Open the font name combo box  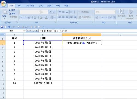click(x=30, y=12)
